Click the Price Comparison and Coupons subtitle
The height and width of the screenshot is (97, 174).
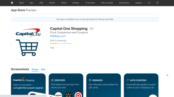point(69,32)
